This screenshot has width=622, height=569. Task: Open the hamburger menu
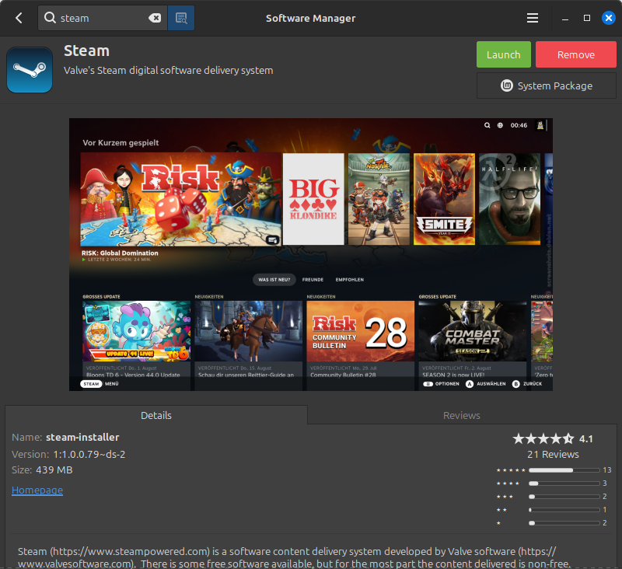click(x=533, y=18)
